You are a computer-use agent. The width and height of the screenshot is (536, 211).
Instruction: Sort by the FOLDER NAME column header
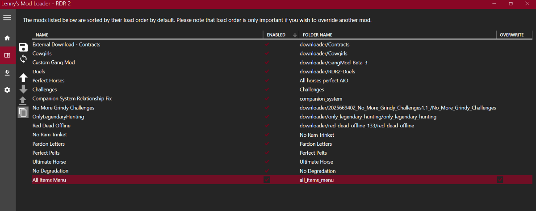point(318,35)
